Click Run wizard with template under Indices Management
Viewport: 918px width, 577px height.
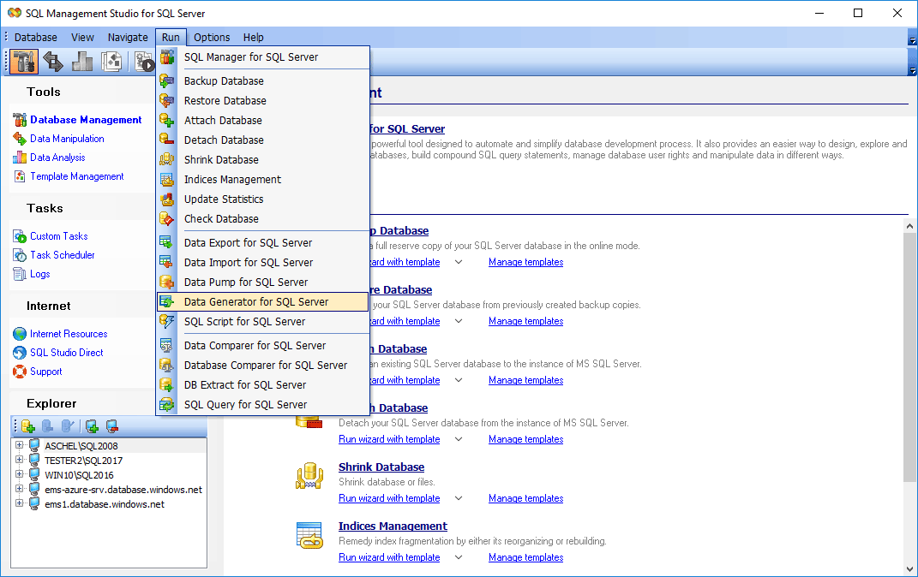389,557
